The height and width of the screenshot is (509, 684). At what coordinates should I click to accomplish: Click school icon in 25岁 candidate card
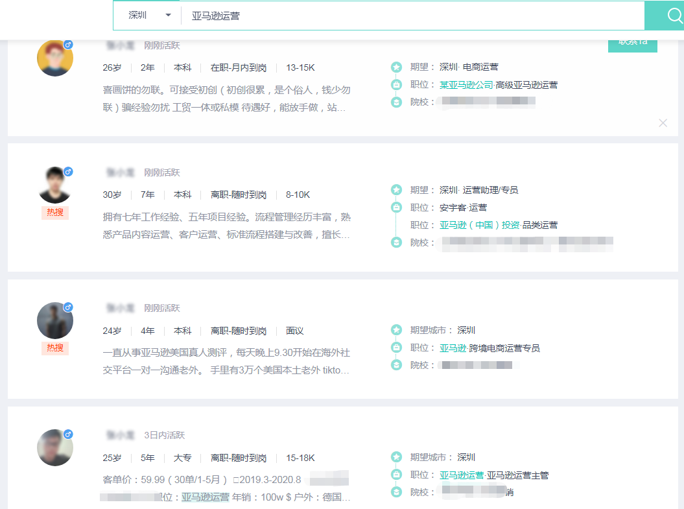[x=396, y=492]
